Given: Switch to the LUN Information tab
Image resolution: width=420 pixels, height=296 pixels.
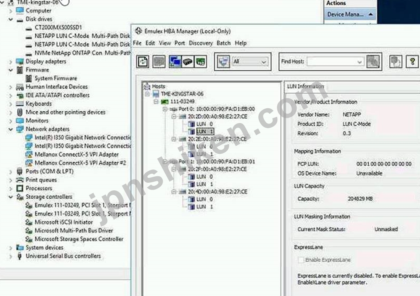Looking at the screenshot, I should click(305, 86).
